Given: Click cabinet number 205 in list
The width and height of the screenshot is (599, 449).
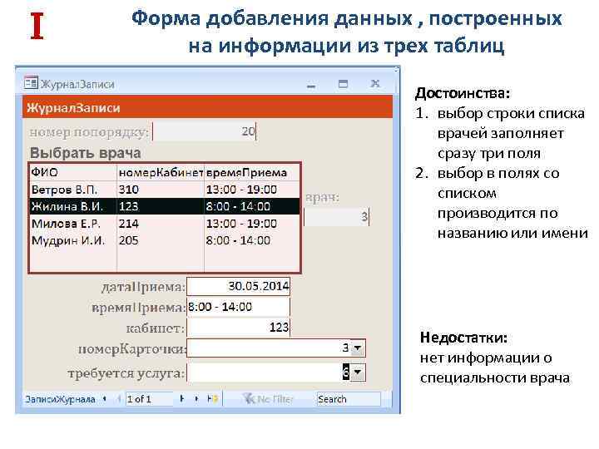Looking at the screenshot, I should tap(129, 240).
